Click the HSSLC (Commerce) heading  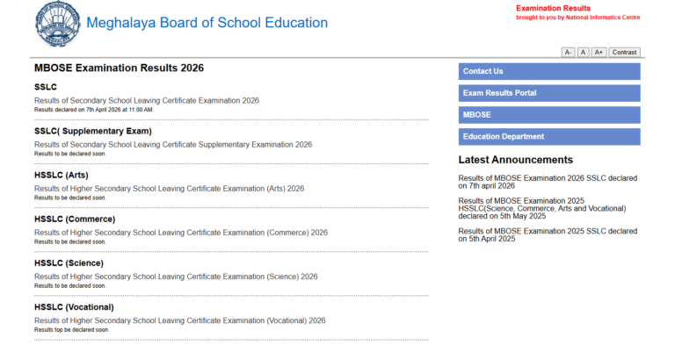coord(75,219)
